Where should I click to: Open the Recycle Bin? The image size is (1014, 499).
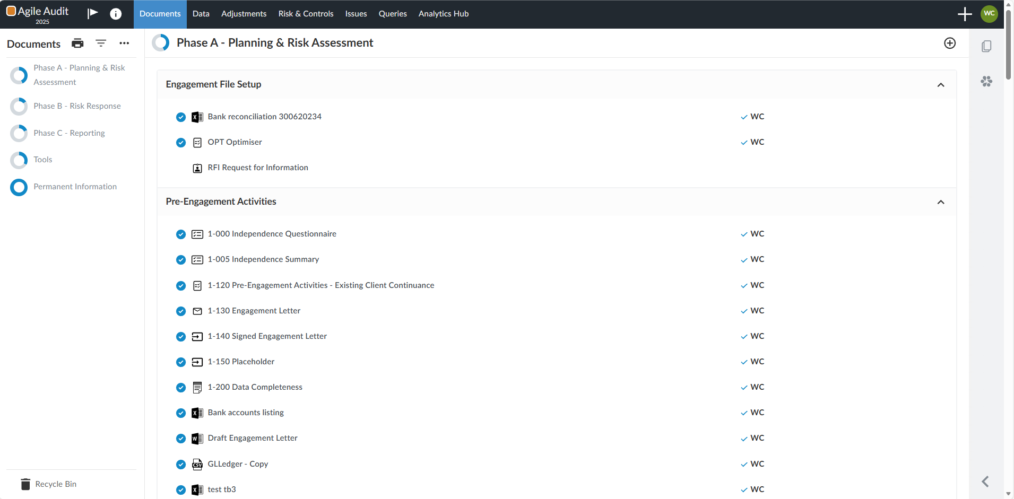point(55,484)
